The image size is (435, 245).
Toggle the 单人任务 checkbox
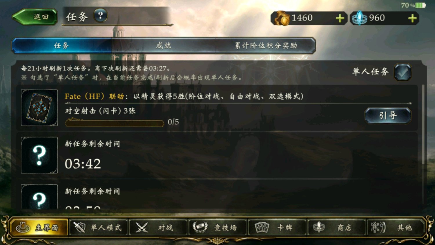click(403, 72)
